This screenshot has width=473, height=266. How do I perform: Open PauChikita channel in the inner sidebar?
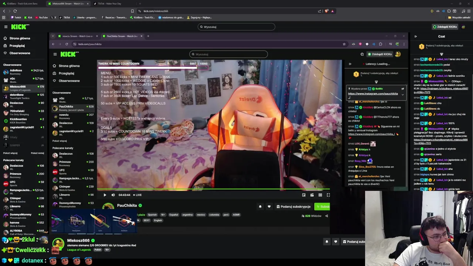(x=73, y=108)
